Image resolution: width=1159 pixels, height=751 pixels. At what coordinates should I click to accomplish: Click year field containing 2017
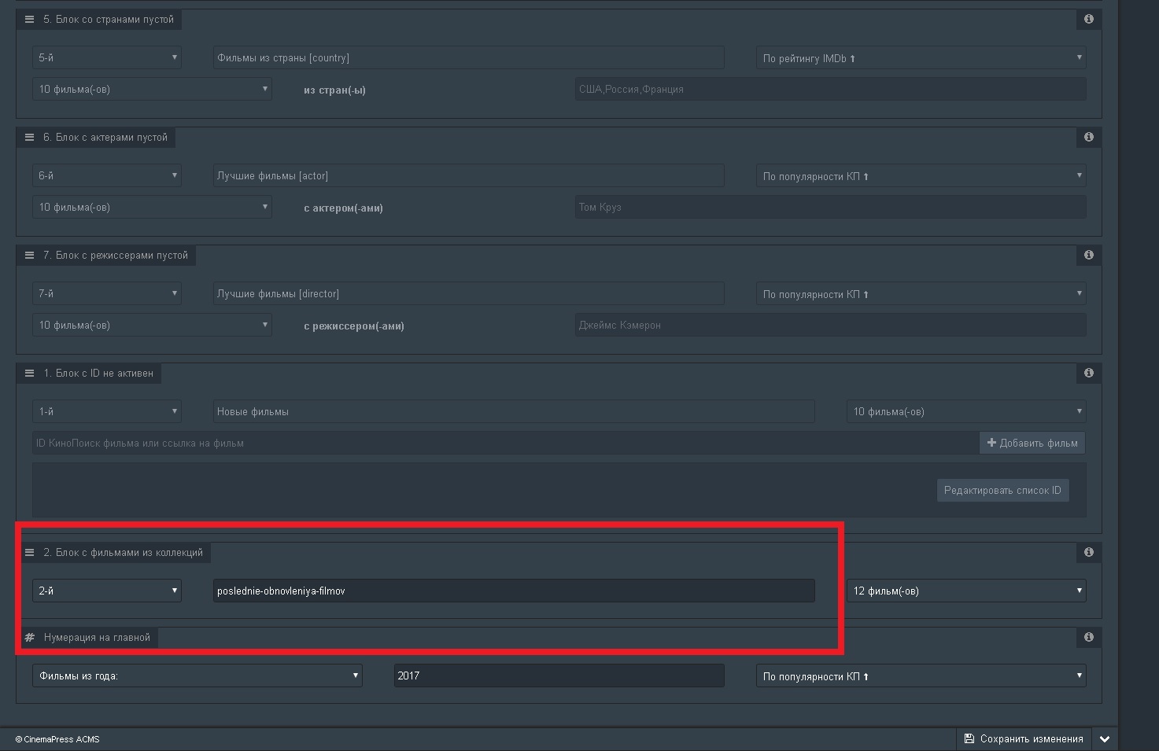point(559,676)
